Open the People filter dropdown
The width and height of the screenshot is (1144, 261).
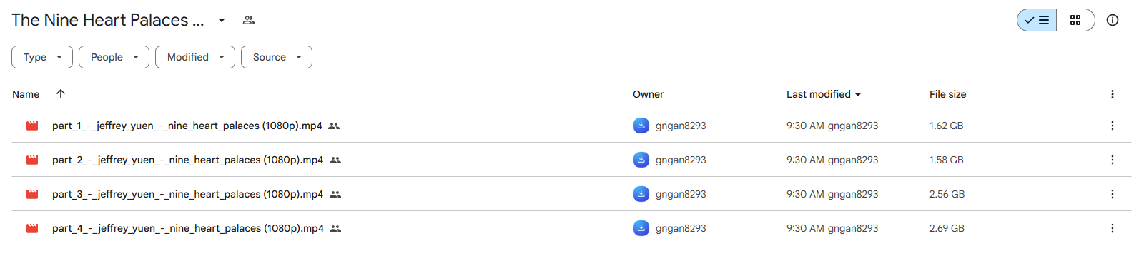(114, 57)
